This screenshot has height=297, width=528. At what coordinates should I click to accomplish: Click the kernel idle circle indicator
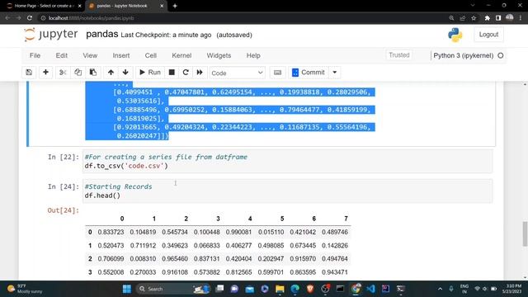[x=501, y=55]
